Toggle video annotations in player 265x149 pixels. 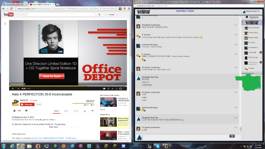point(104,89)
